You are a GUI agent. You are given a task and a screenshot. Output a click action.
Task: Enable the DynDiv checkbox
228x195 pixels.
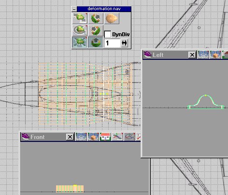(x=108, y=34)
